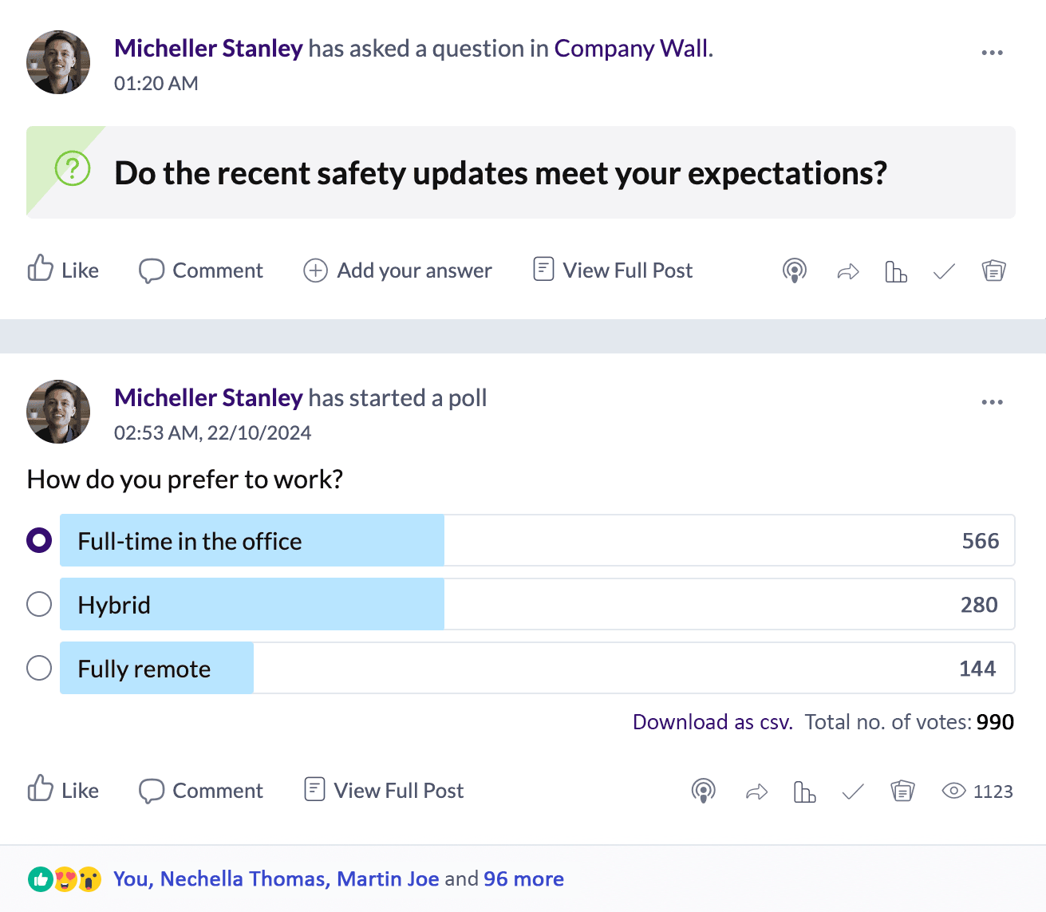1046x912 pixels.
Task: Click the checkmark icon on the question post
Action: pyautogui.click(x=944, y=272)
